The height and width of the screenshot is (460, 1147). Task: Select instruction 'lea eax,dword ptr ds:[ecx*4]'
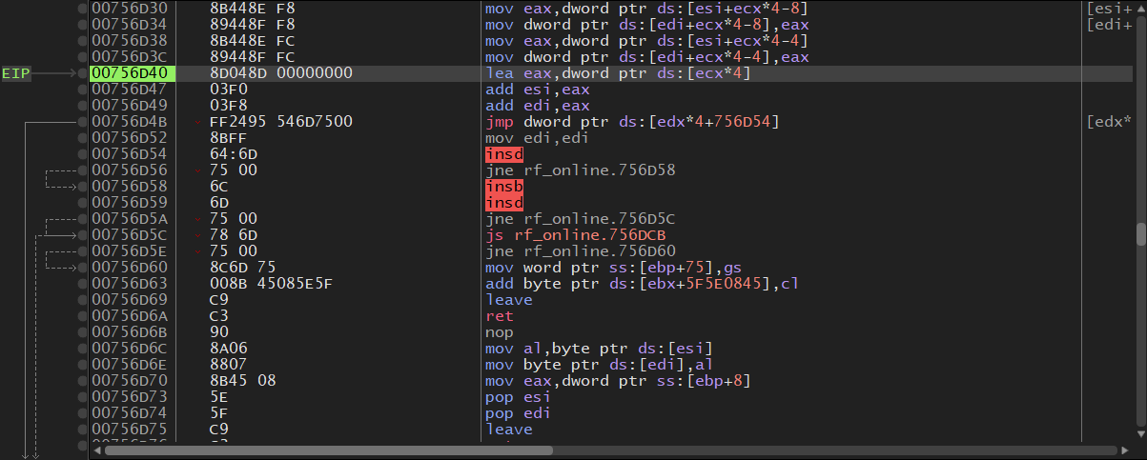(x=619, y=73)
